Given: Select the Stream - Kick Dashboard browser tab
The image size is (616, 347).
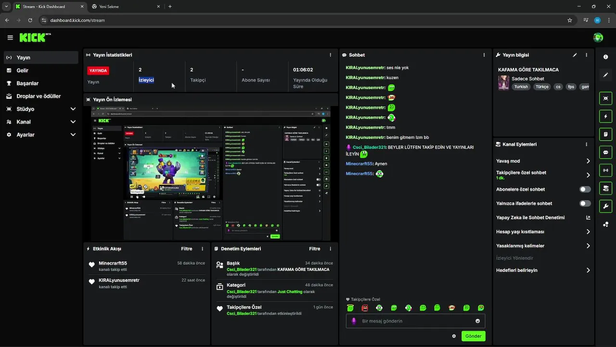Looking at the screenshot, I should pos(49,7).
